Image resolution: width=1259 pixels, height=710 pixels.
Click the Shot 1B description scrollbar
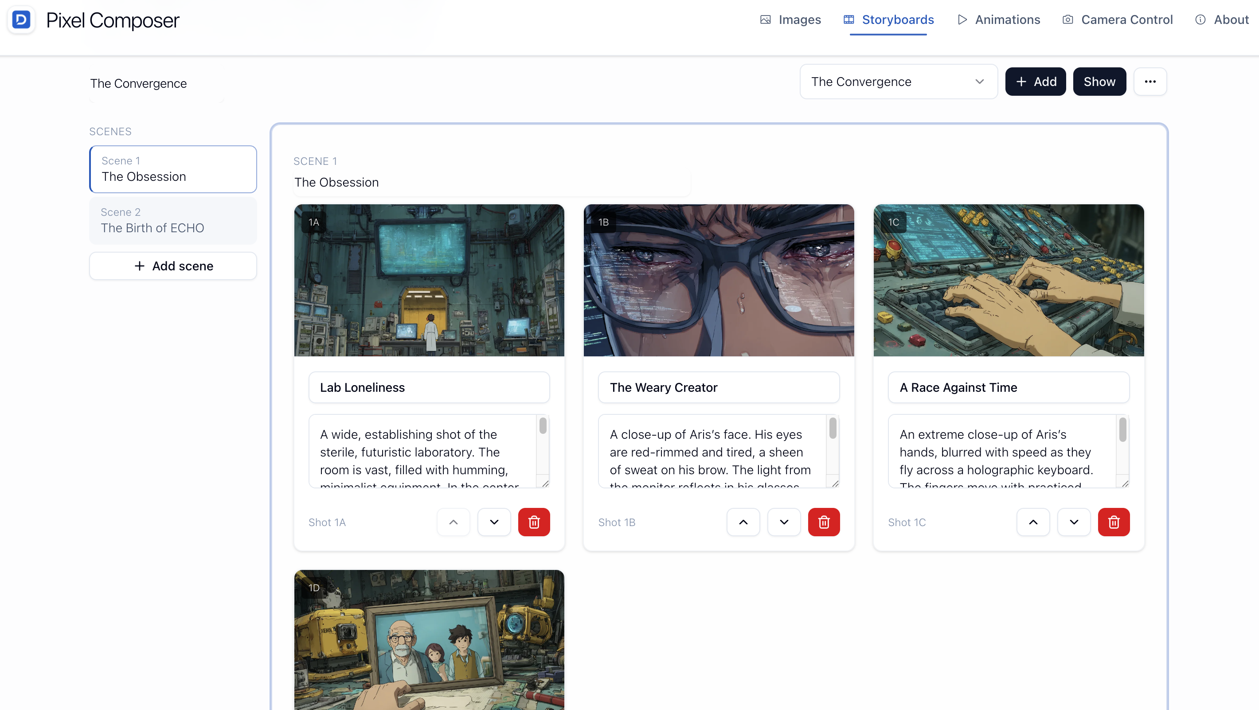[x=833, y=429]
